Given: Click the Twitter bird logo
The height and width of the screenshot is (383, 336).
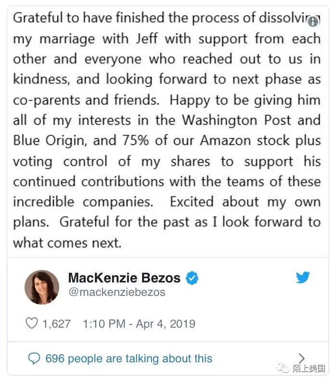Looking at the screenshot, I should pyautogui.click(x=303, y=278).
